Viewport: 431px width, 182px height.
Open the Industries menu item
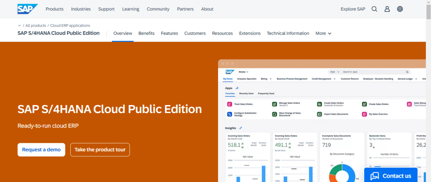point(81,9)
